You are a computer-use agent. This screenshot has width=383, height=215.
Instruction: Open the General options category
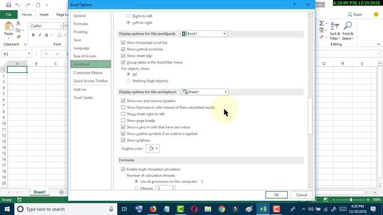tap(80, 16)
